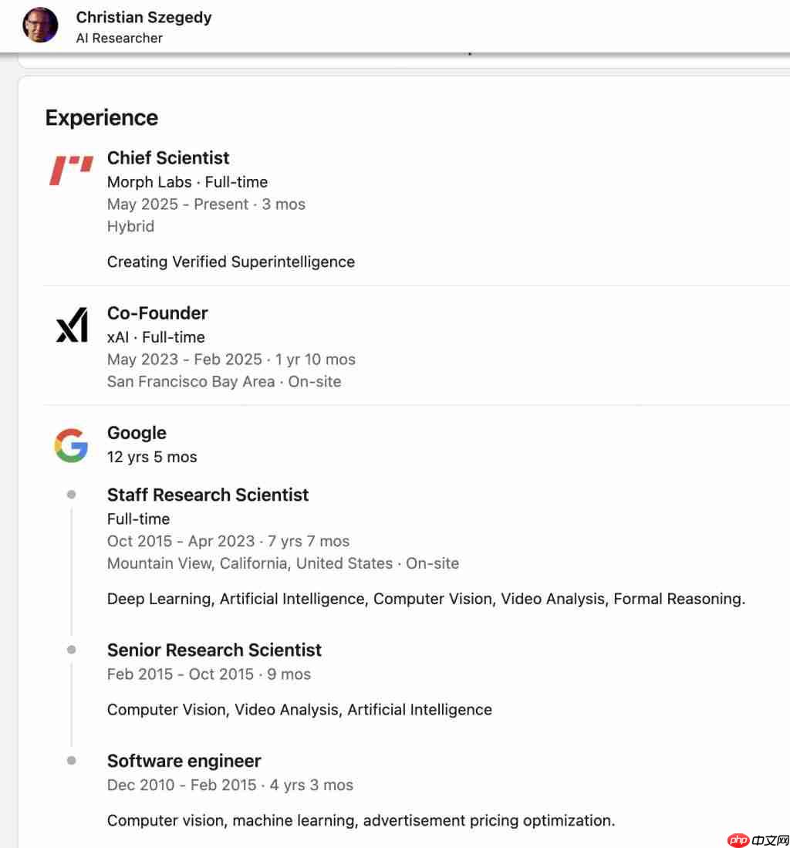Click Morph Labs · Full-time company text
This screenshot has width=790, height=848.
pyautogui.click(x=187, y=182)
